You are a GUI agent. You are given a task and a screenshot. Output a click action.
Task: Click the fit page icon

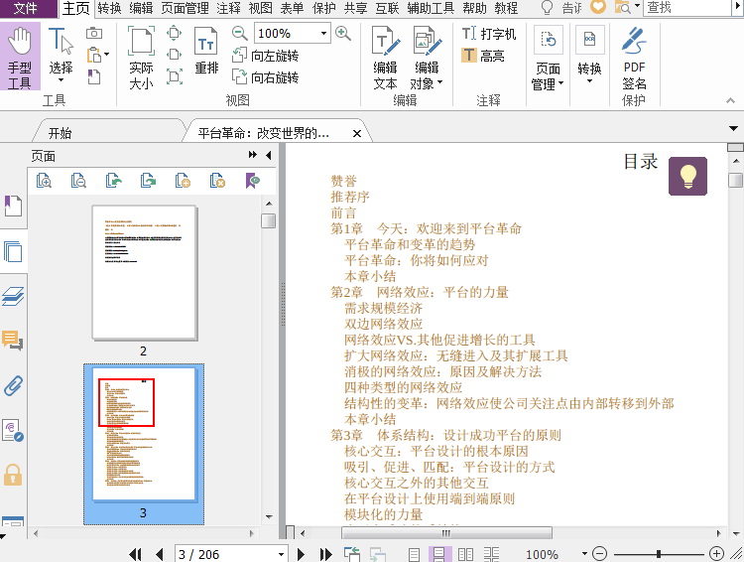(x=175, y=33)
